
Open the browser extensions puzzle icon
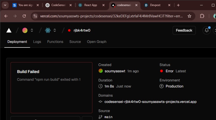coord(202,16)
